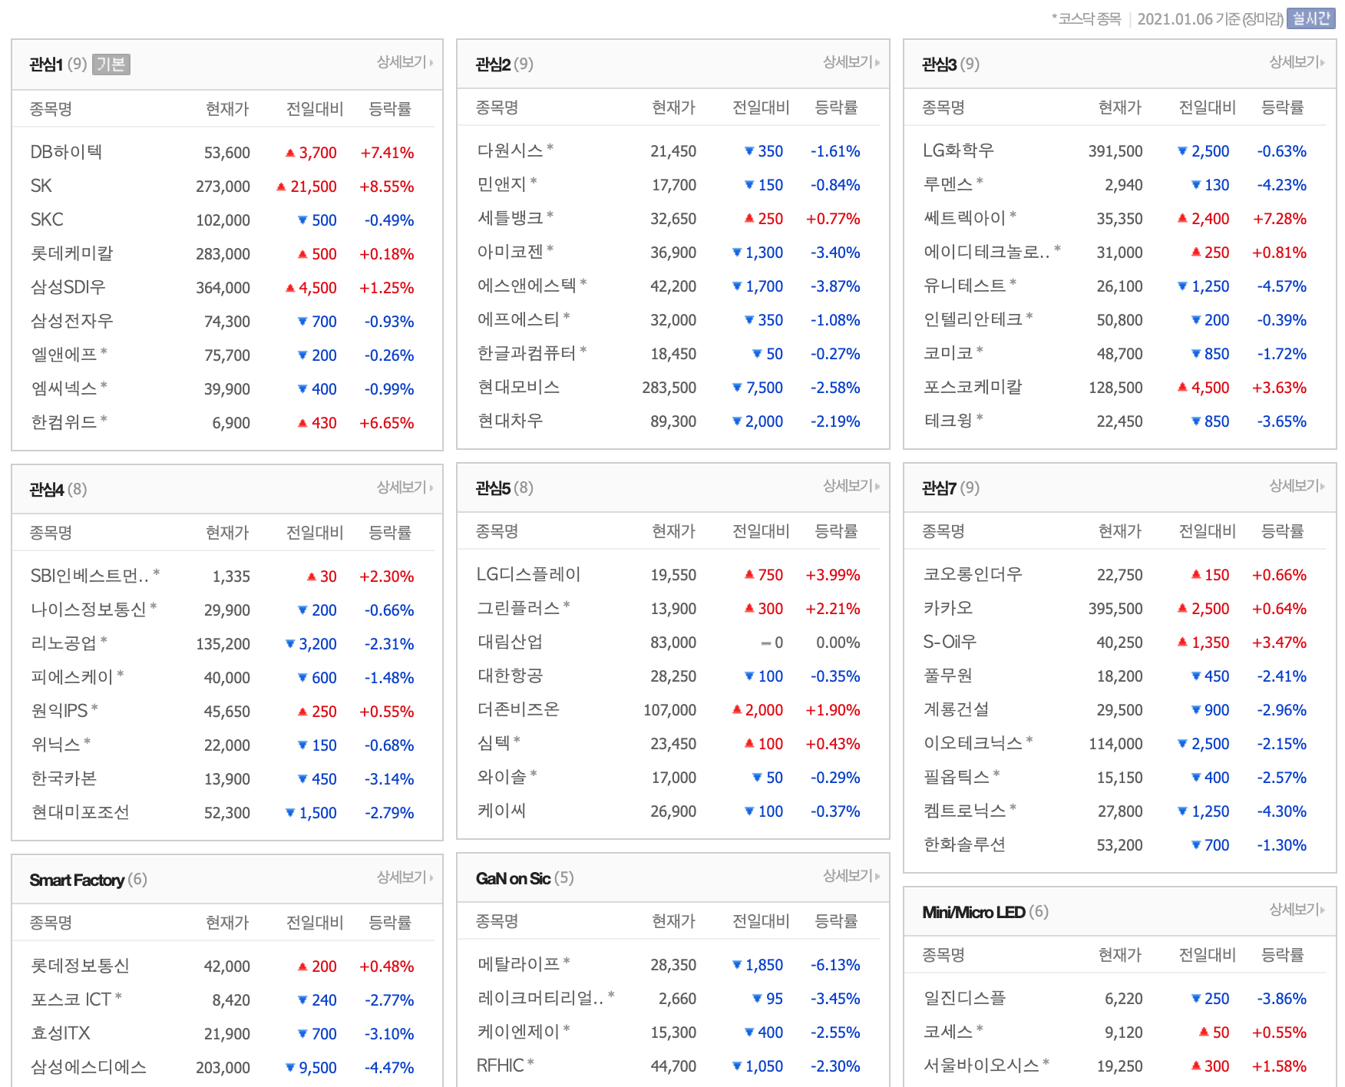Open 한컴위드 stock
Image resolution: width=1345 pixels, height=1087 pixels.
click(x=64, y=422)
